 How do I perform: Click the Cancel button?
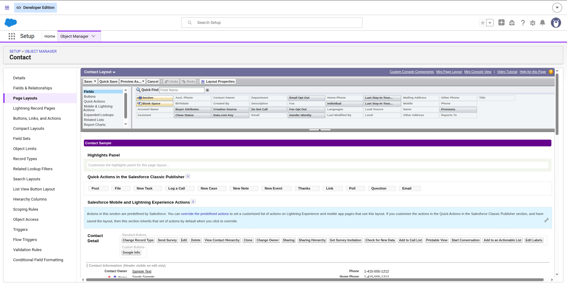pyautogui.click(x=153, y=81)
